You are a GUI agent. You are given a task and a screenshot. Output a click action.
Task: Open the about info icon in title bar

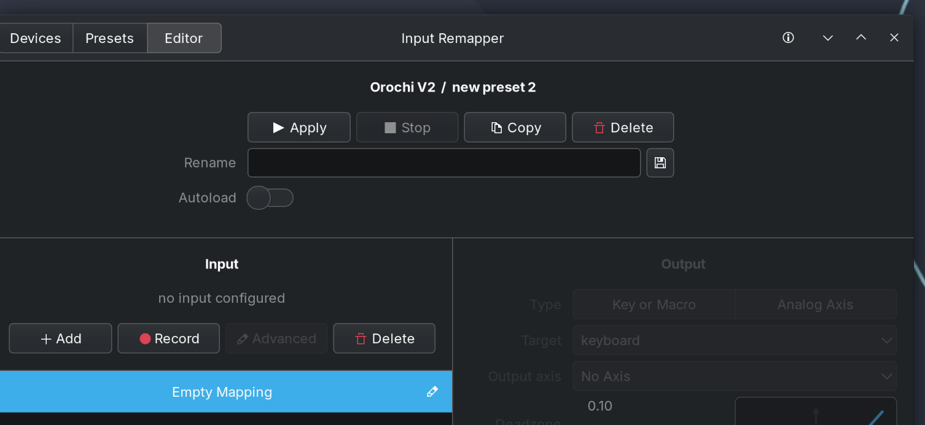[788, 38]
